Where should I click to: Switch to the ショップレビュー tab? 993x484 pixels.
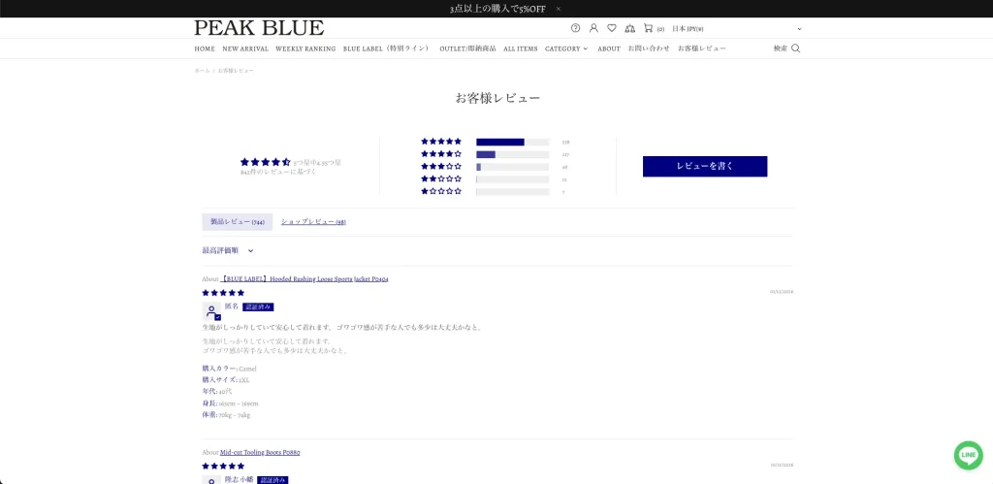click(x=313, y=222)
